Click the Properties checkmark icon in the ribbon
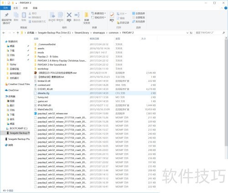The width and height of the screenshot is (228, 193). [x=112, y=15]
